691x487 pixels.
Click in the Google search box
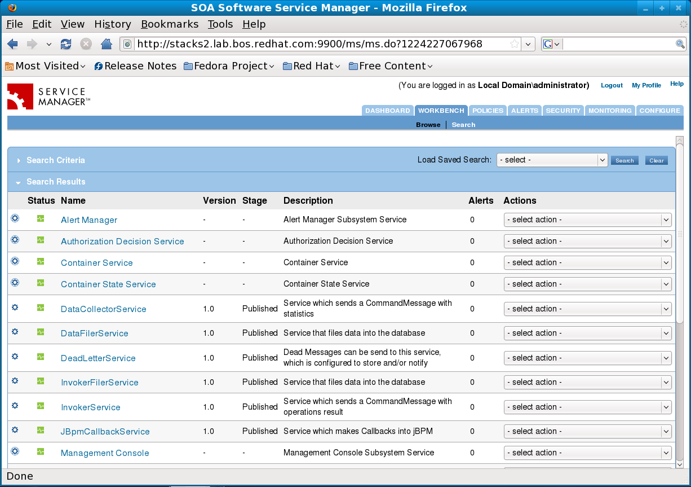click(618, 44)
